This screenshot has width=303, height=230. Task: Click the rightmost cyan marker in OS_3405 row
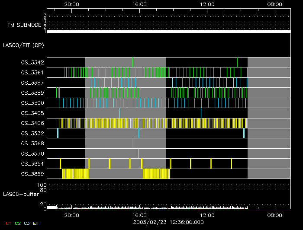point(201,113)
